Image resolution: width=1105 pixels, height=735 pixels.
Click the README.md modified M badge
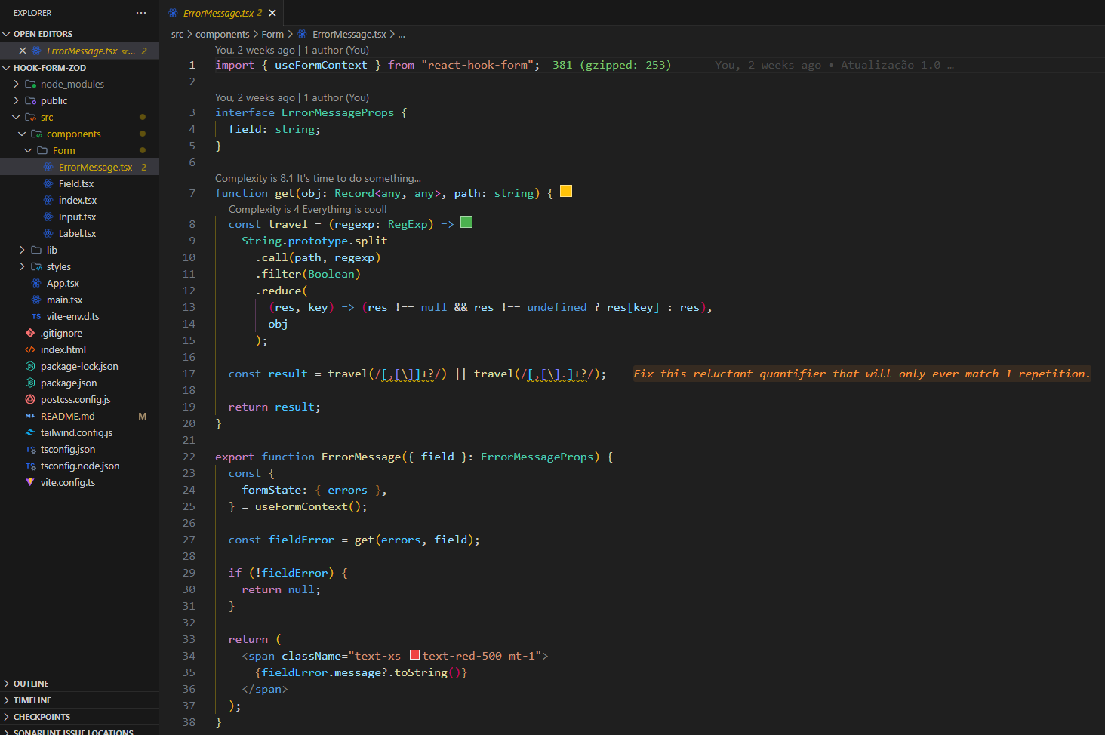coord(143,416)
